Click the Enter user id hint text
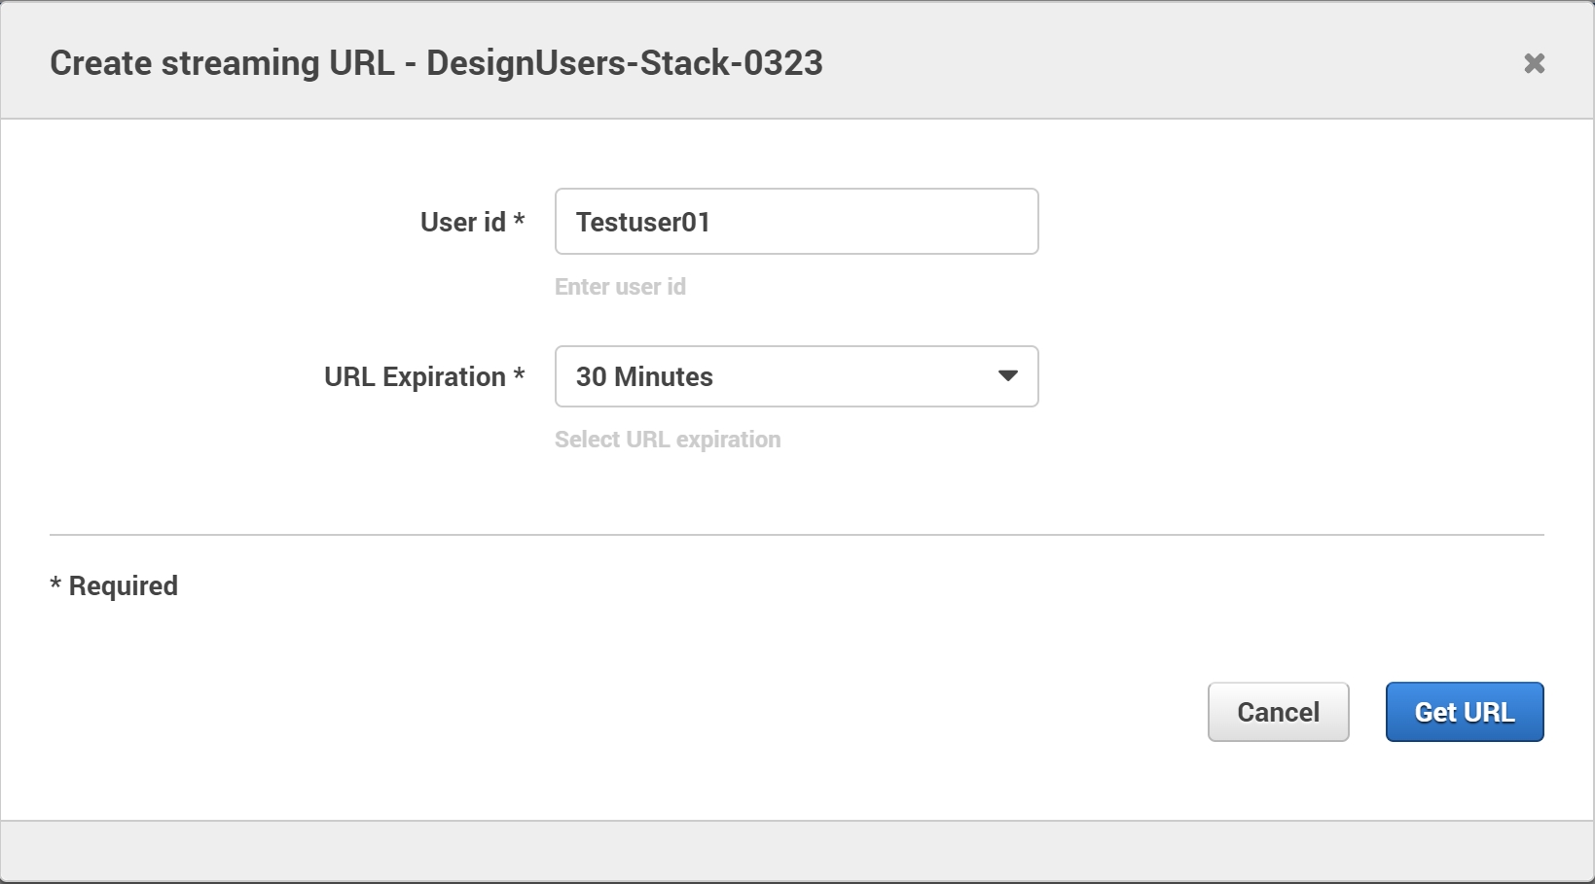The image size is (1595, 884). coord(620,286)
